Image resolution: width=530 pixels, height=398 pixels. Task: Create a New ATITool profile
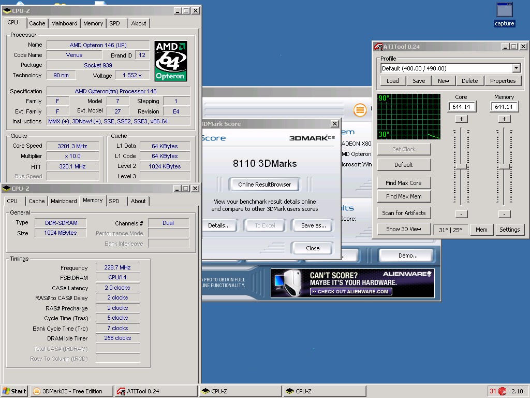click(444, 81)
